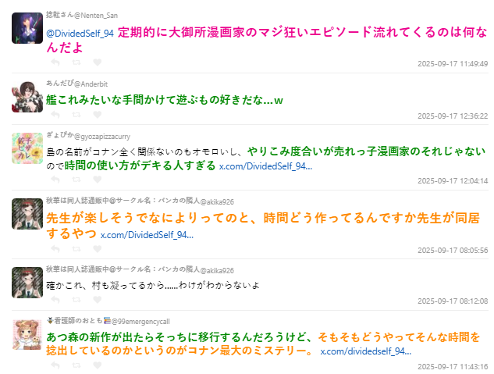Like the gyozapizzacurry tweet
The image size is (494, 374).
coord(97,180)
